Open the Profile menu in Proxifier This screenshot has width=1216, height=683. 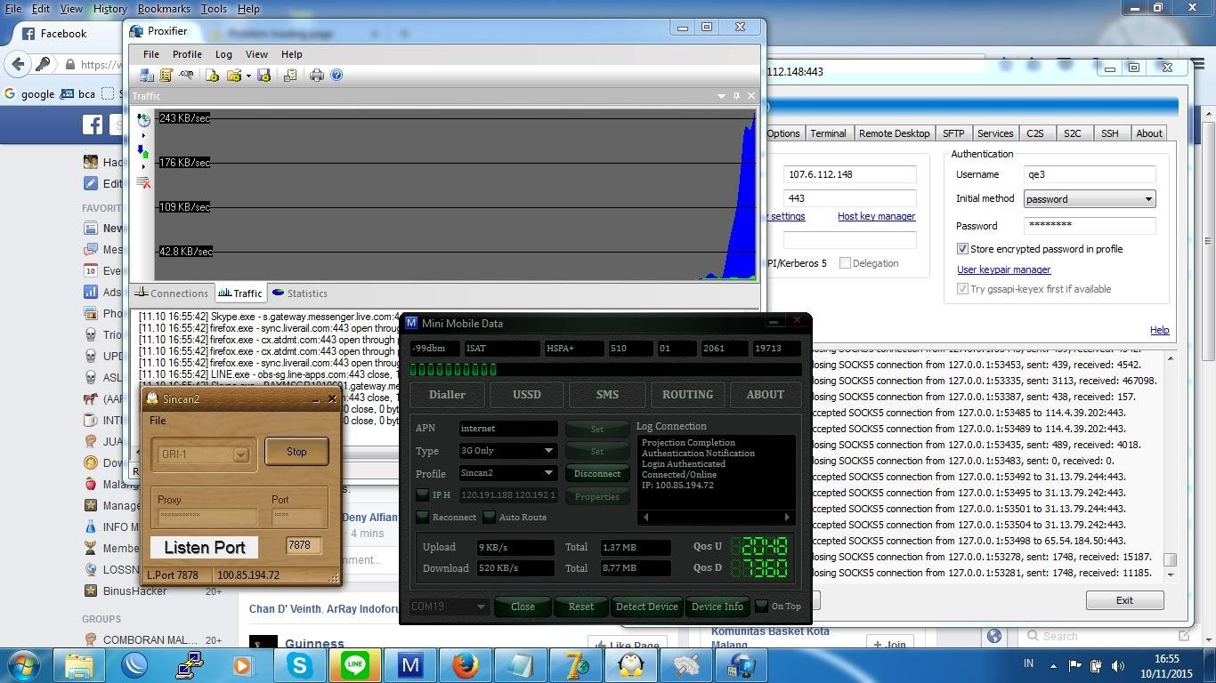[x=187, y=54]
